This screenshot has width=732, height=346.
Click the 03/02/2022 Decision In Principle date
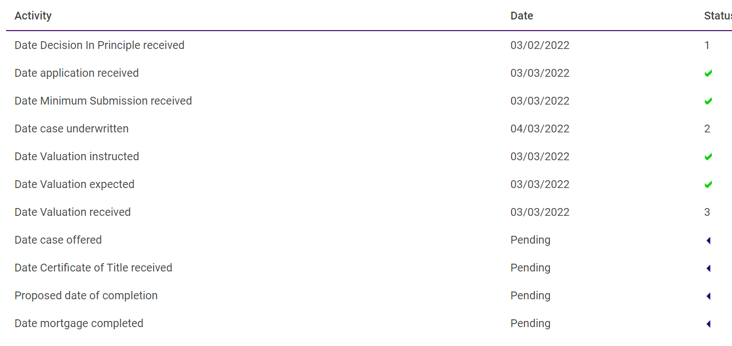coord(540,45)
